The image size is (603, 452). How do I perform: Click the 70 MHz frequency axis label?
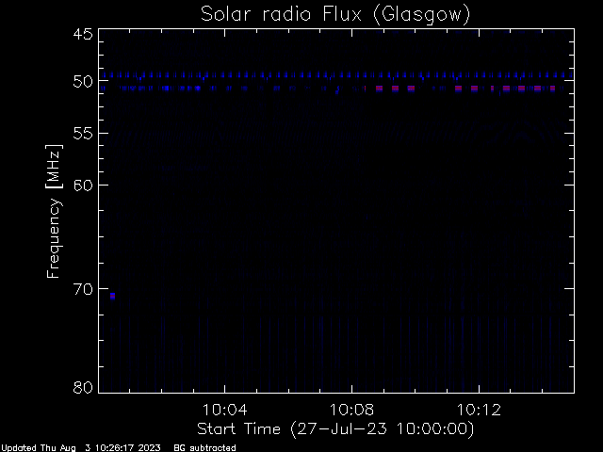tap(83, 289)
